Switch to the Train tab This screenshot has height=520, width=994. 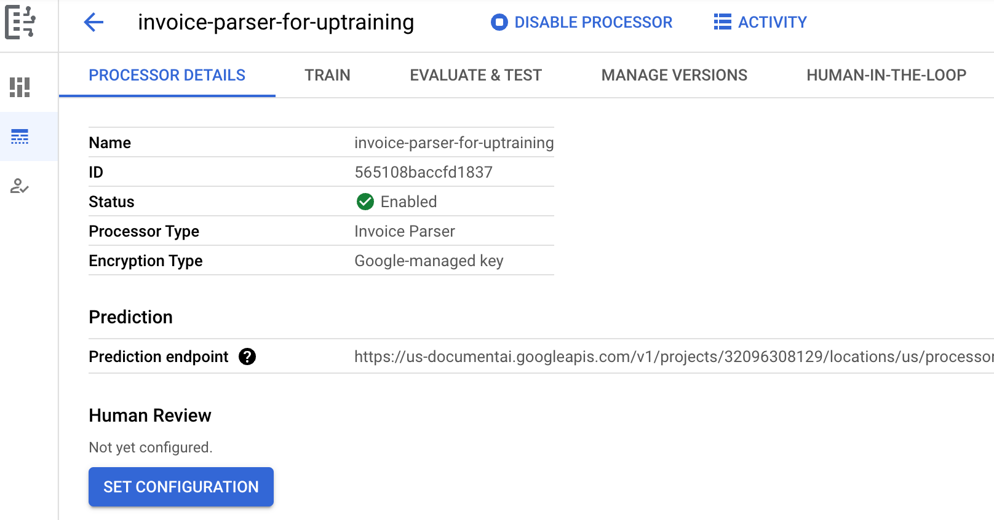pyautogui.click(x=327, y=75)
